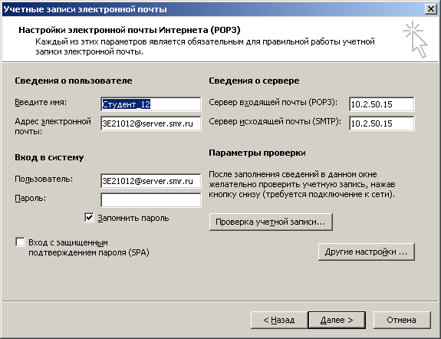Edit the POP3 incoming mail server field

click(382, 104)
